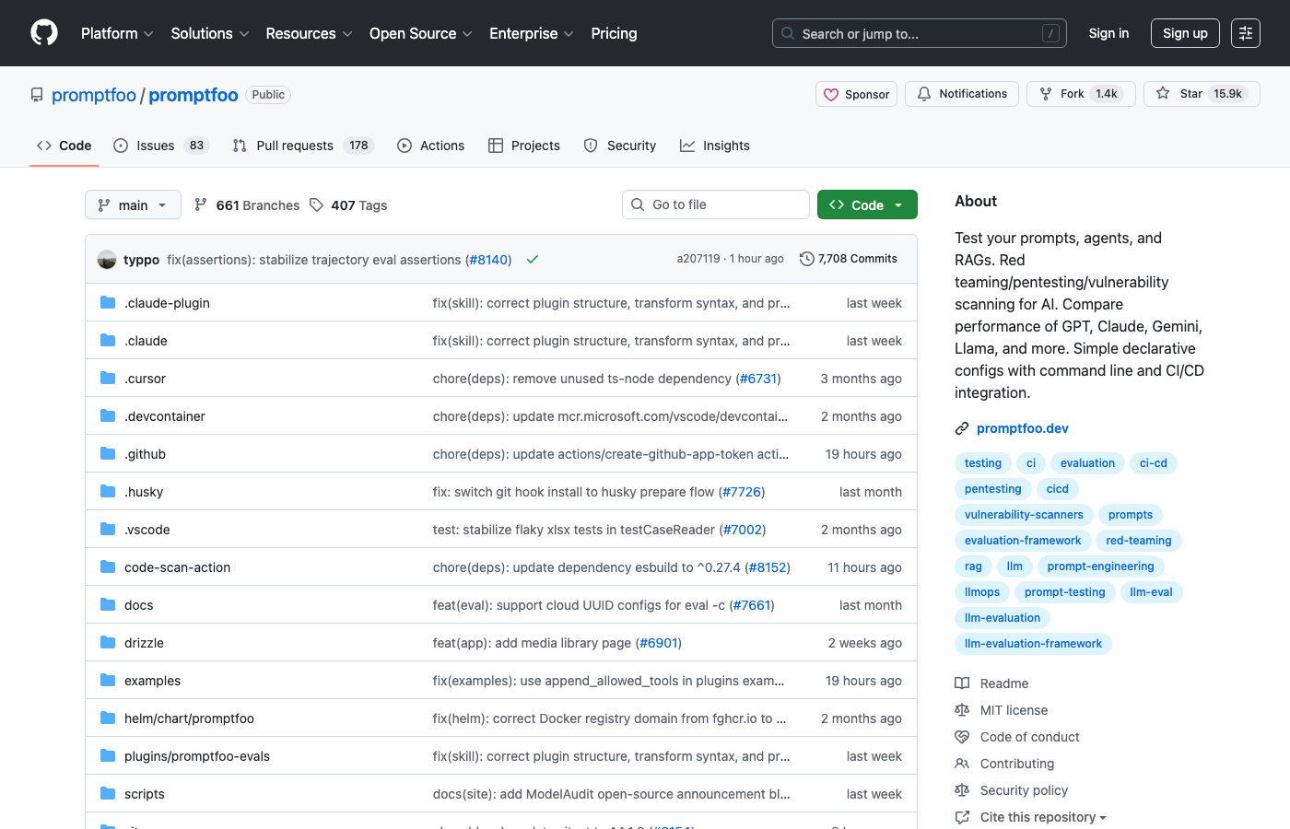Expand the green Code dropdown
The image size is (1290, 829).
pyautogui.click(x=867, y=204)
